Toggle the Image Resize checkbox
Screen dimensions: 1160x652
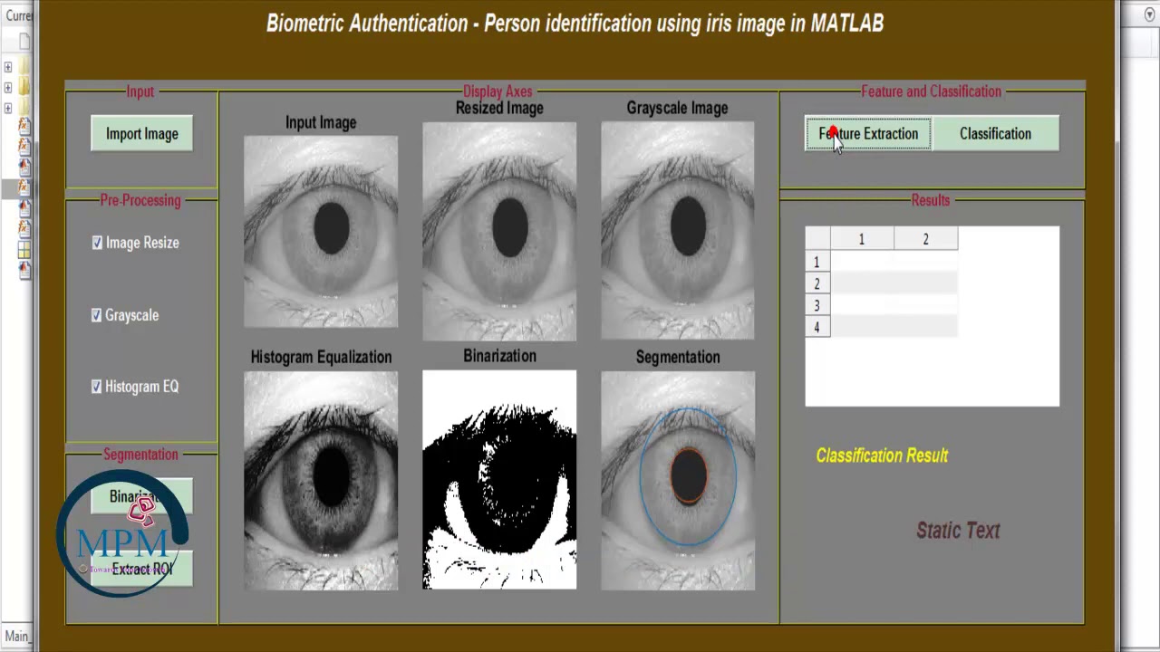click(97, 243)
